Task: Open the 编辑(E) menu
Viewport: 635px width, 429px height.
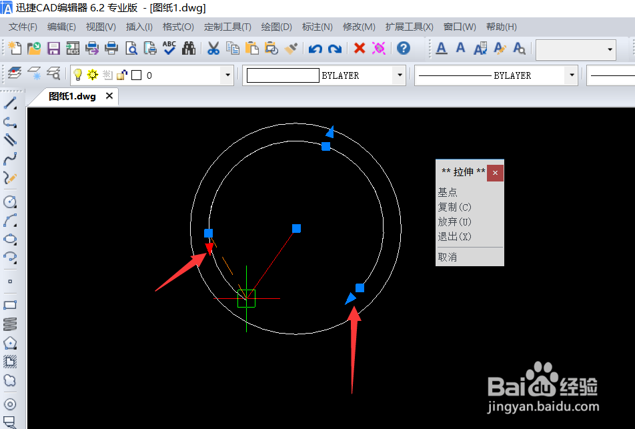Action: pyautogui.click(x=61, y=27)
